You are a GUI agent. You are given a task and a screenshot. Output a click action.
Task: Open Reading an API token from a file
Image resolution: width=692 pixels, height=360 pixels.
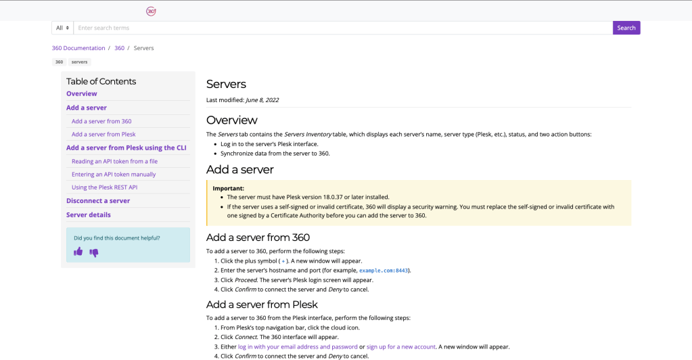pyautogui.click(x=114, y=161)
